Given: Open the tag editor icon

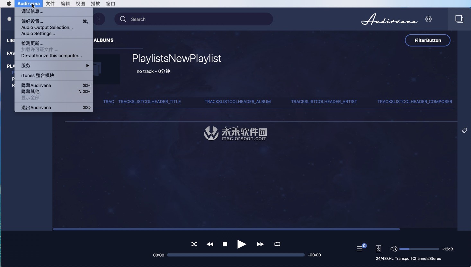Looking at the screenshot, I should coord(464,130).
